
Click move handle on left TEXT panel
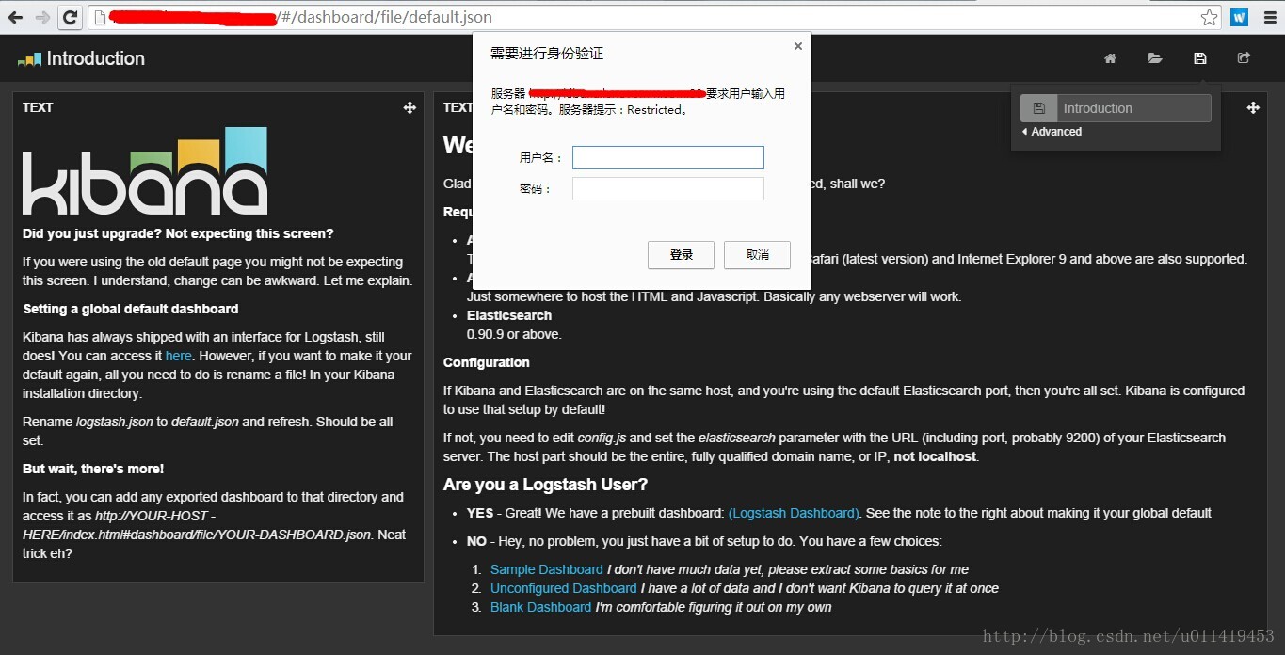[410, 108]
